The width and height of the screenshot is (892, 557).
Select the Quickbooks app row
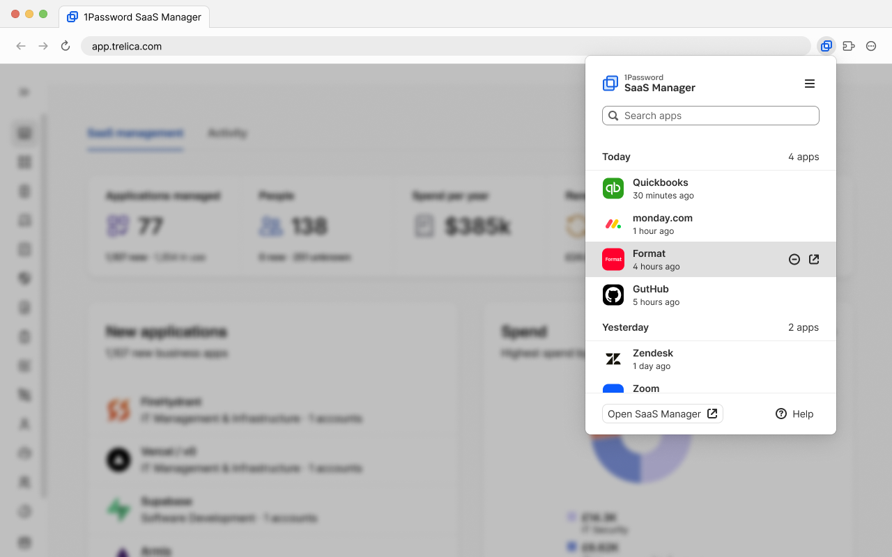710,188
